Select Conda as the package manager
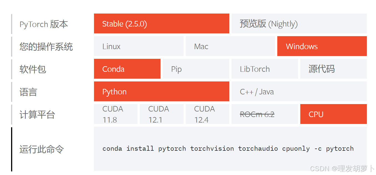The width and height of the screenshot is (376, 175). [127, 69]
